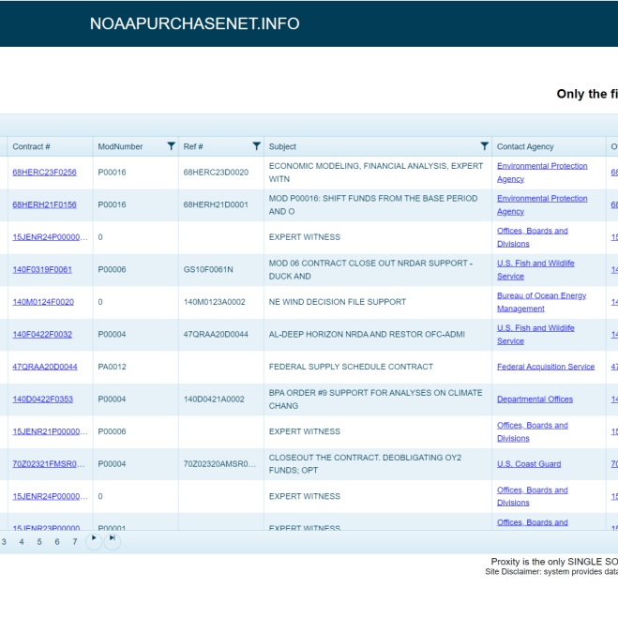Open contract 140M0124F0020 link
The width and height of the screenshot is (618, 618).
(43, 302)
